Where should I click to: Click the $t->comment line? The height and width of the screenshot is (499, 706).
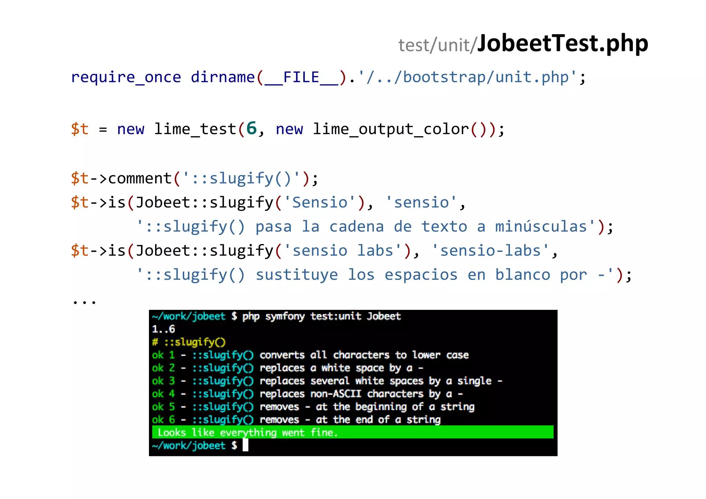[x=194, y=179]
